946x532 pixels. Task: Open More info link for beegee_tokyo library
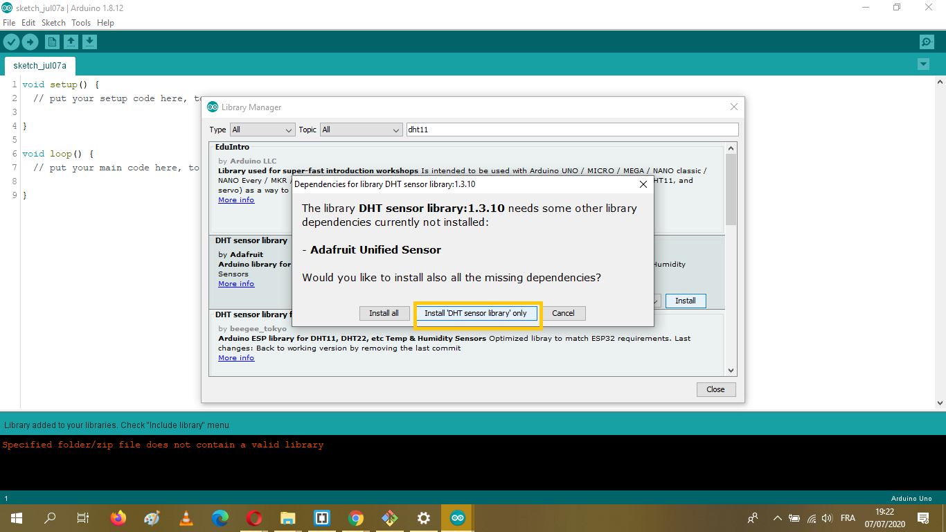[x=236, y=358]
